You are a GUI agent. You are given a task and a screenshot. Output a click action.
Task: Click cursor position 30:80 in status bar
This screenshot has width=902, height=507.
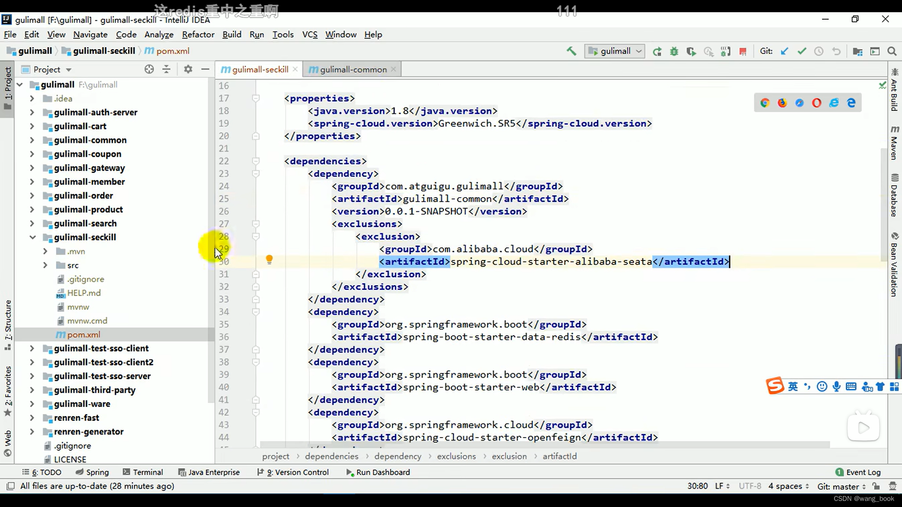698,486
